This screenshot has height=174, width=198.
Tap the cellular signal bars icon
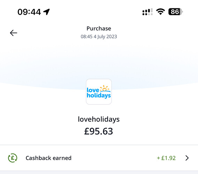148,12
